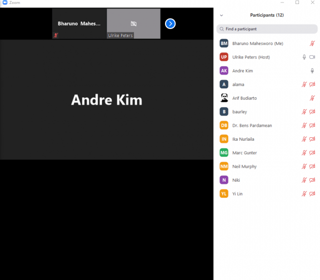The width and height of the screenshot is (320, 280).
Task: Click Ika Nurlaila's video-off icon
Action: 312,139
